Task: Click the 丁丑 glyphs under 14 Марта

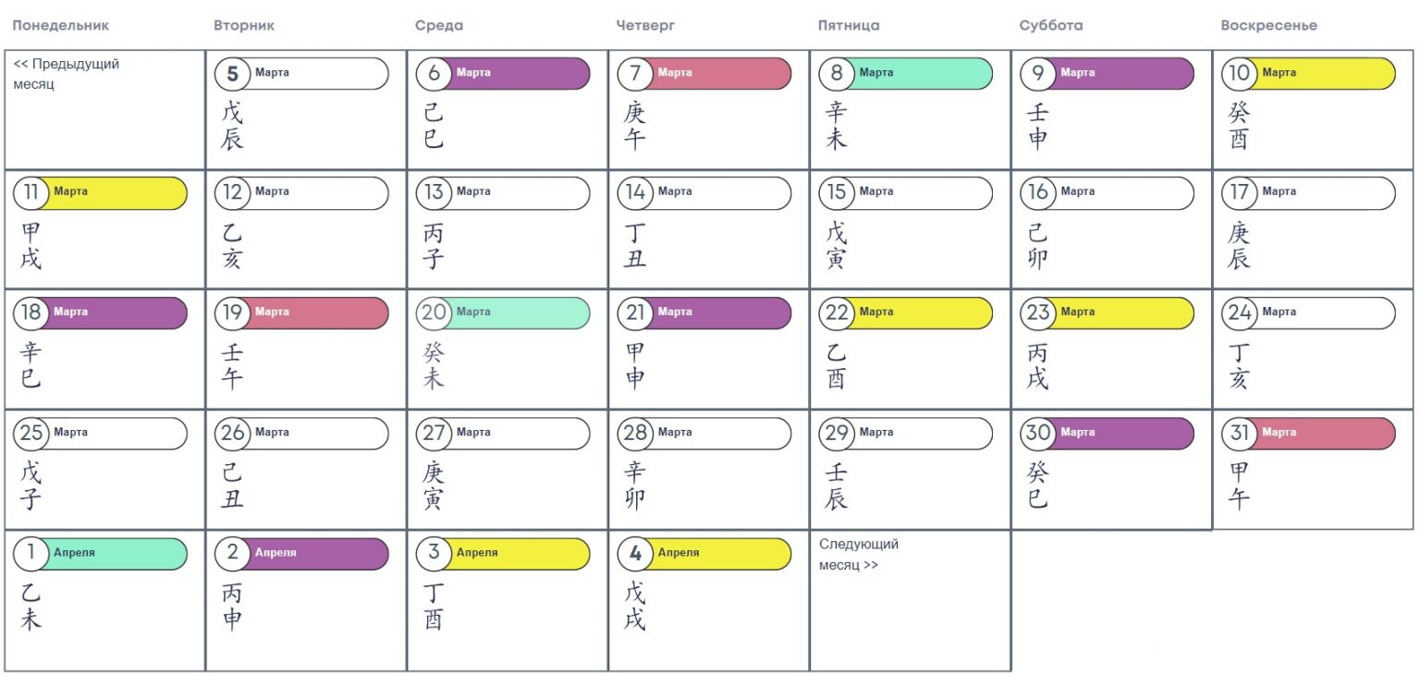Action: click(x=635, y=246)
